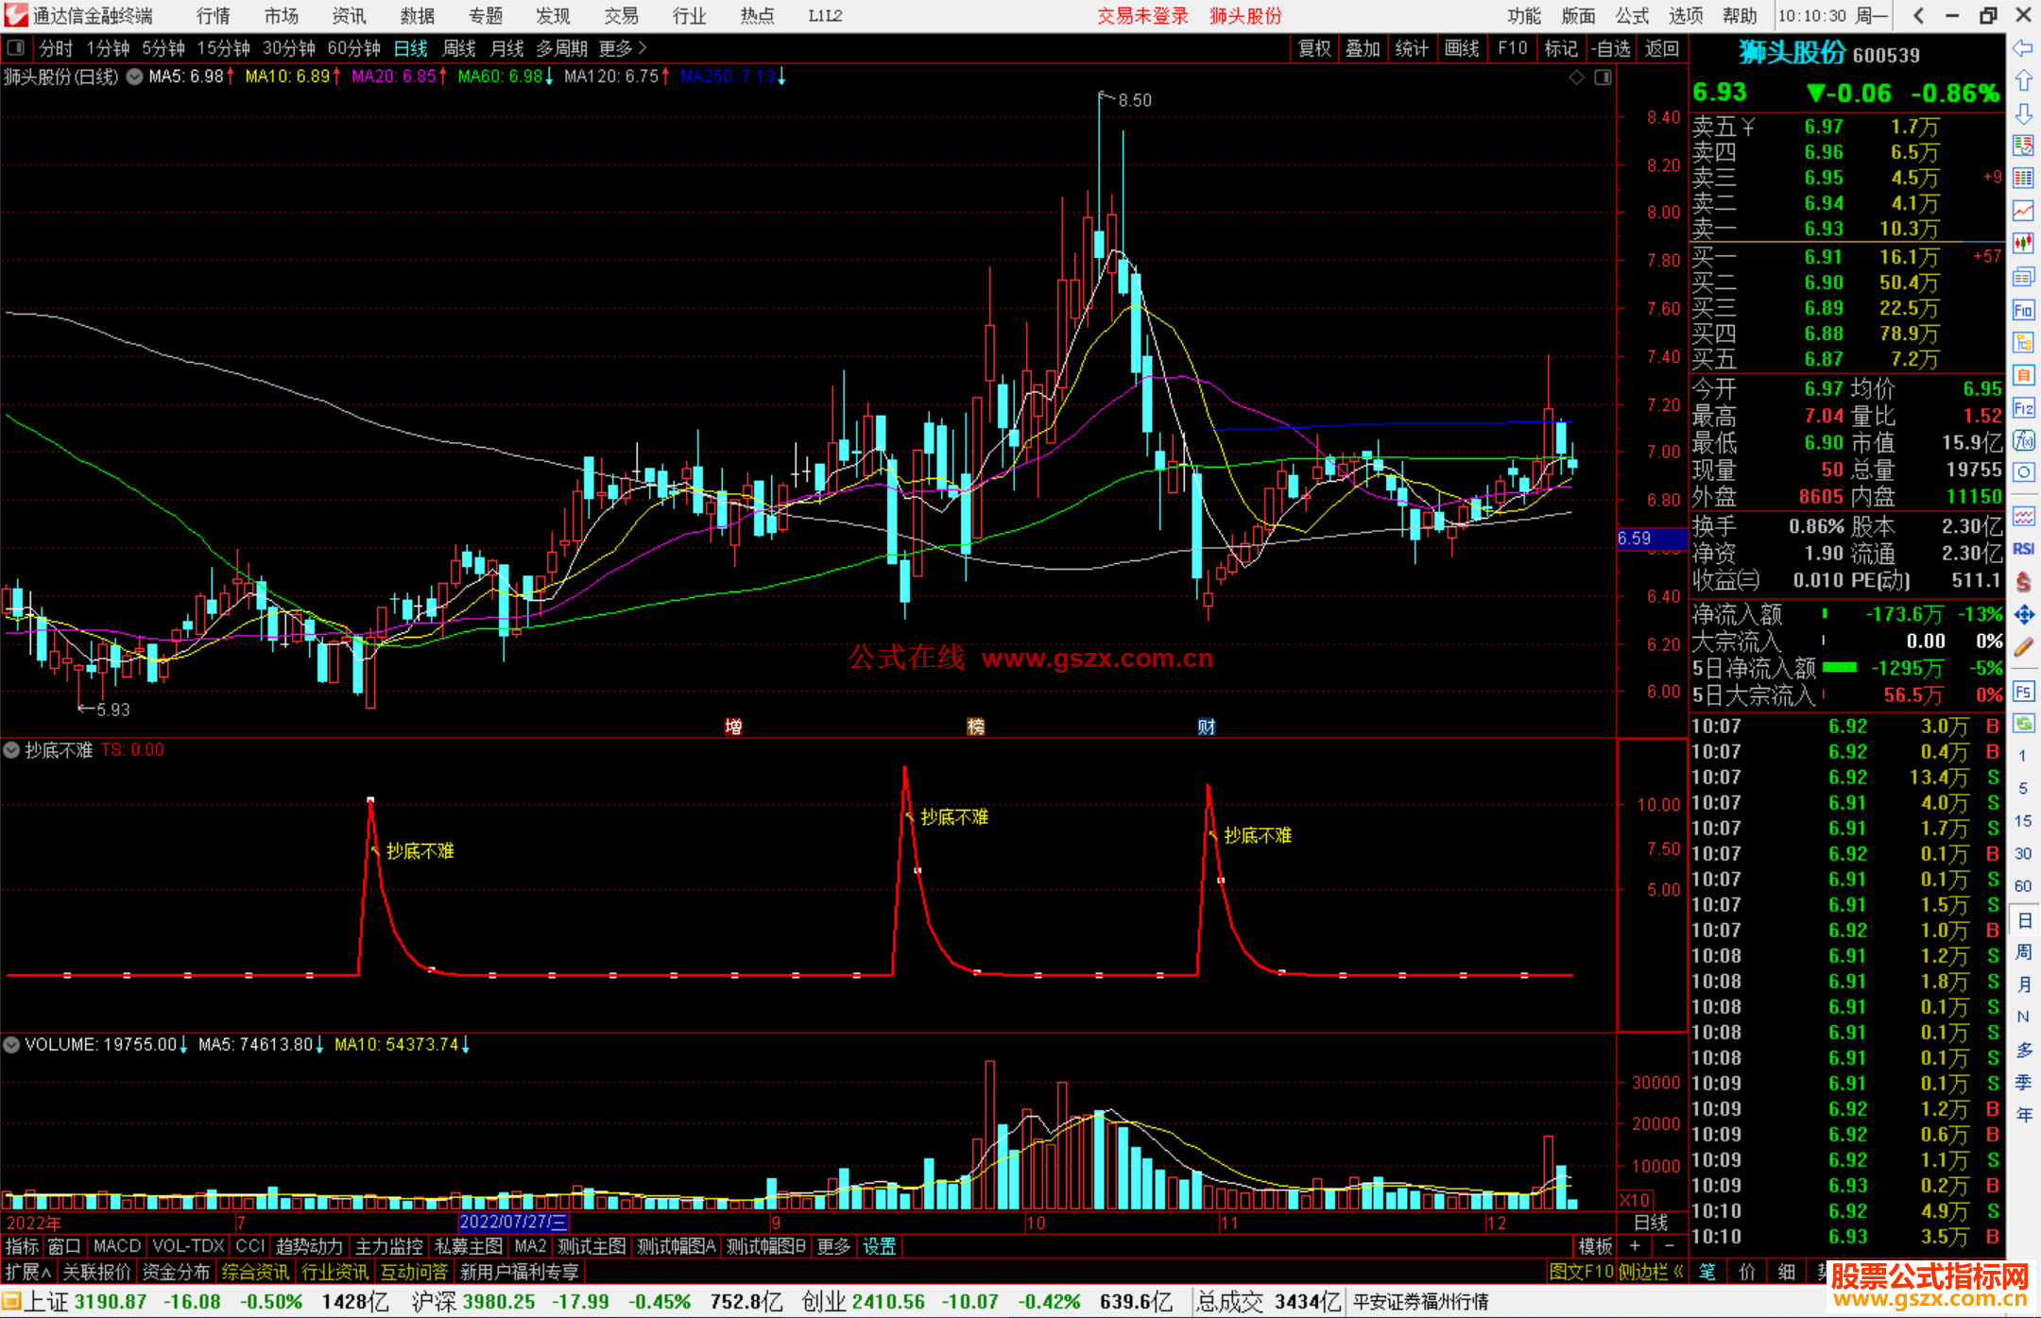Click the left arrow icon in right sidebar
The width and height of the screenshot is (2041, 1318).
(x=2023, y=48)
